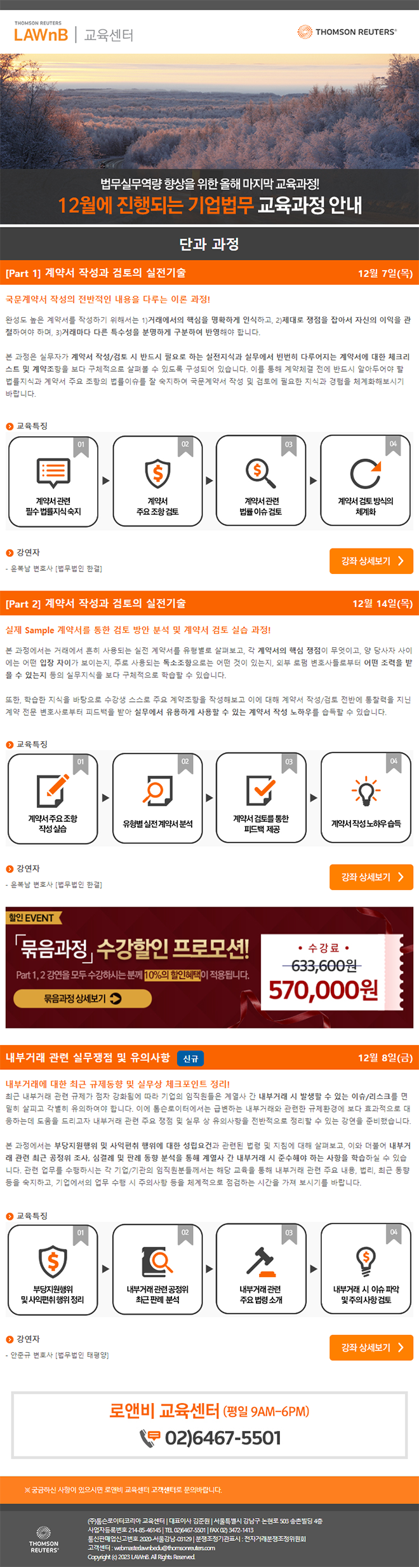Open 강좌 상세보기 for 내부거래 course
This screenshot has width=419, height=1567.
[x=371, y=1347]
